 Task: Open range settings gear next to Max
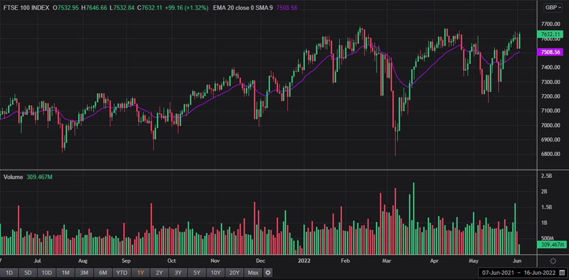pyautogui.click(x=268, y=272)
